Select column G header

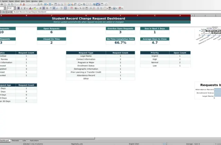[x=155, y=16]
